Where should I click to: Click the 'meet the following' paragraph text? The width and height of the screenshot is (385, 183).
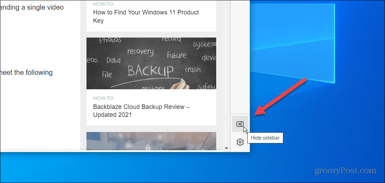[26, 73]
